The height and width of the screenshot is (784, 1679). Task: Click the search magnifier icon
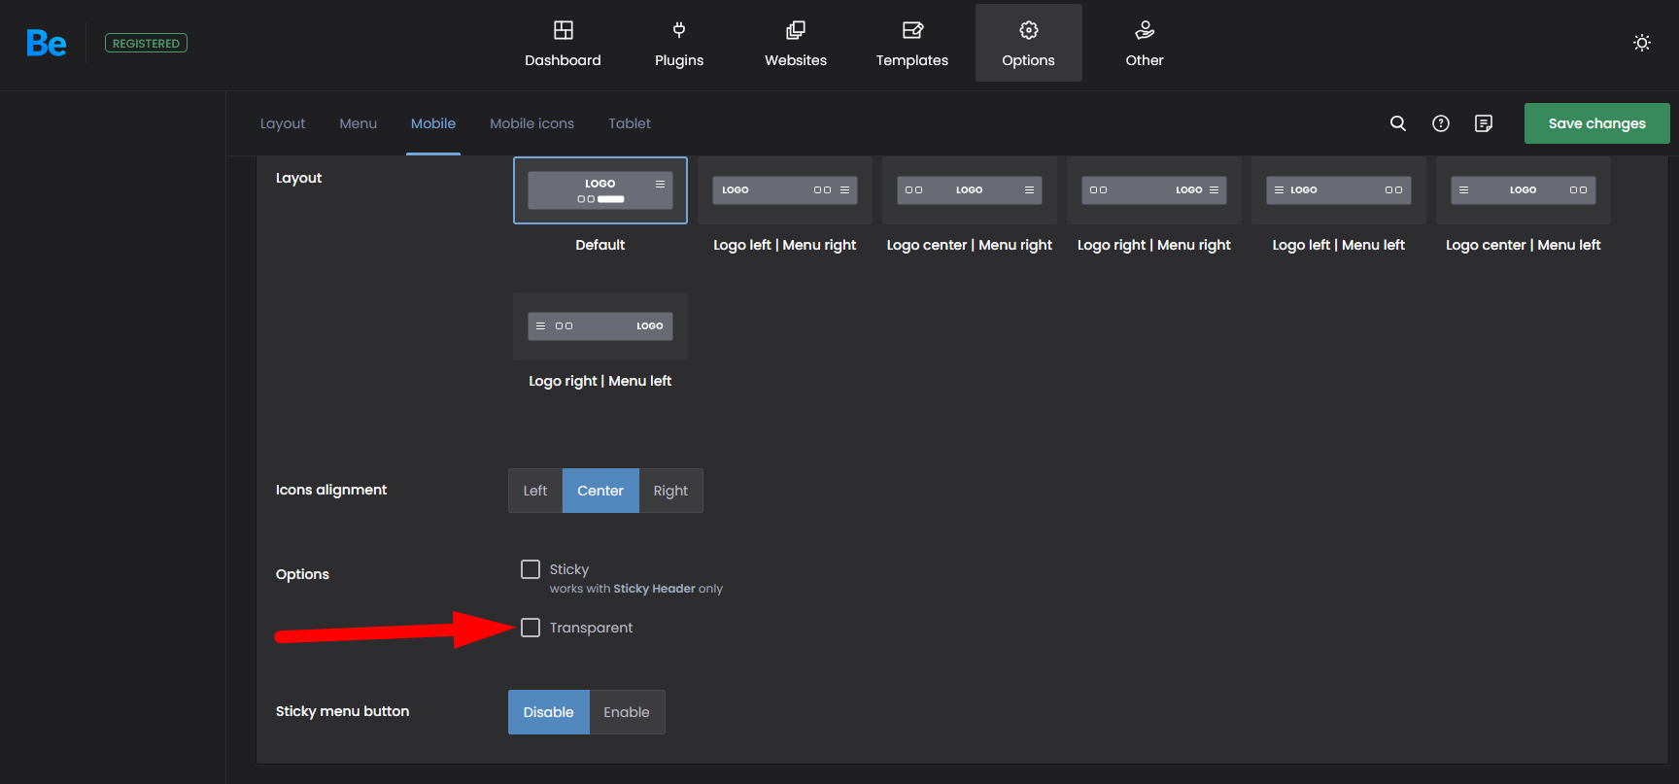tap(1397, 123)
